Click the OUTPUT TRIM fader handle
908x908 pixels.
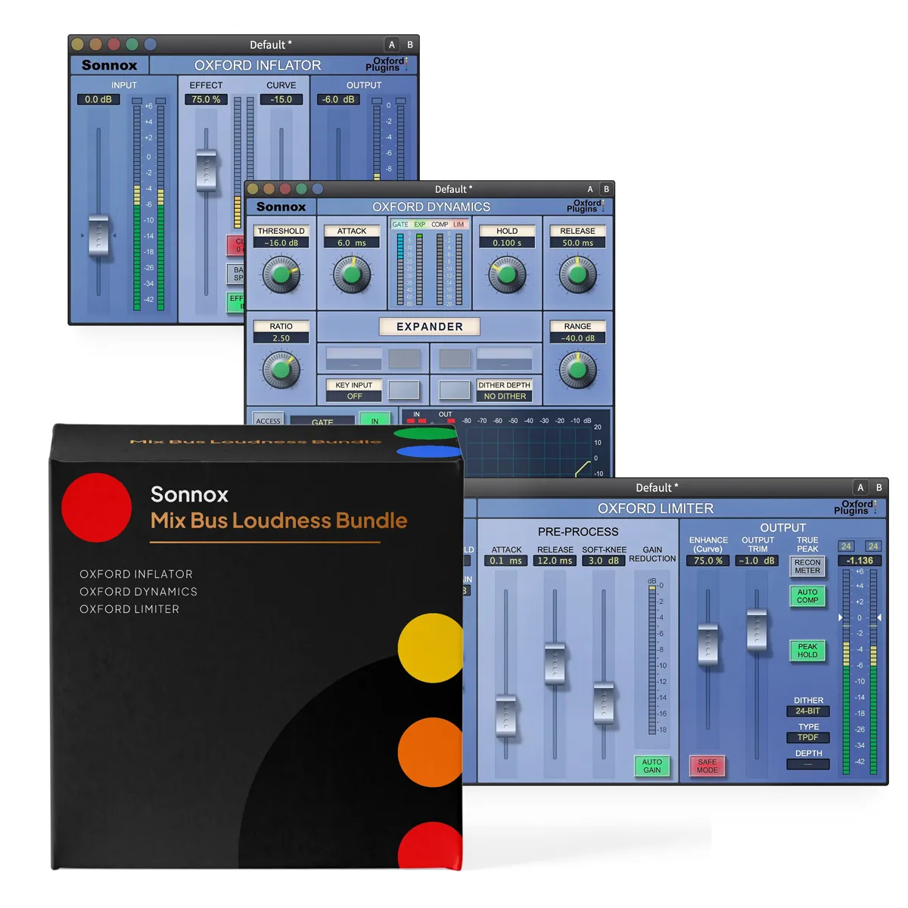click(x=757, y=630)
